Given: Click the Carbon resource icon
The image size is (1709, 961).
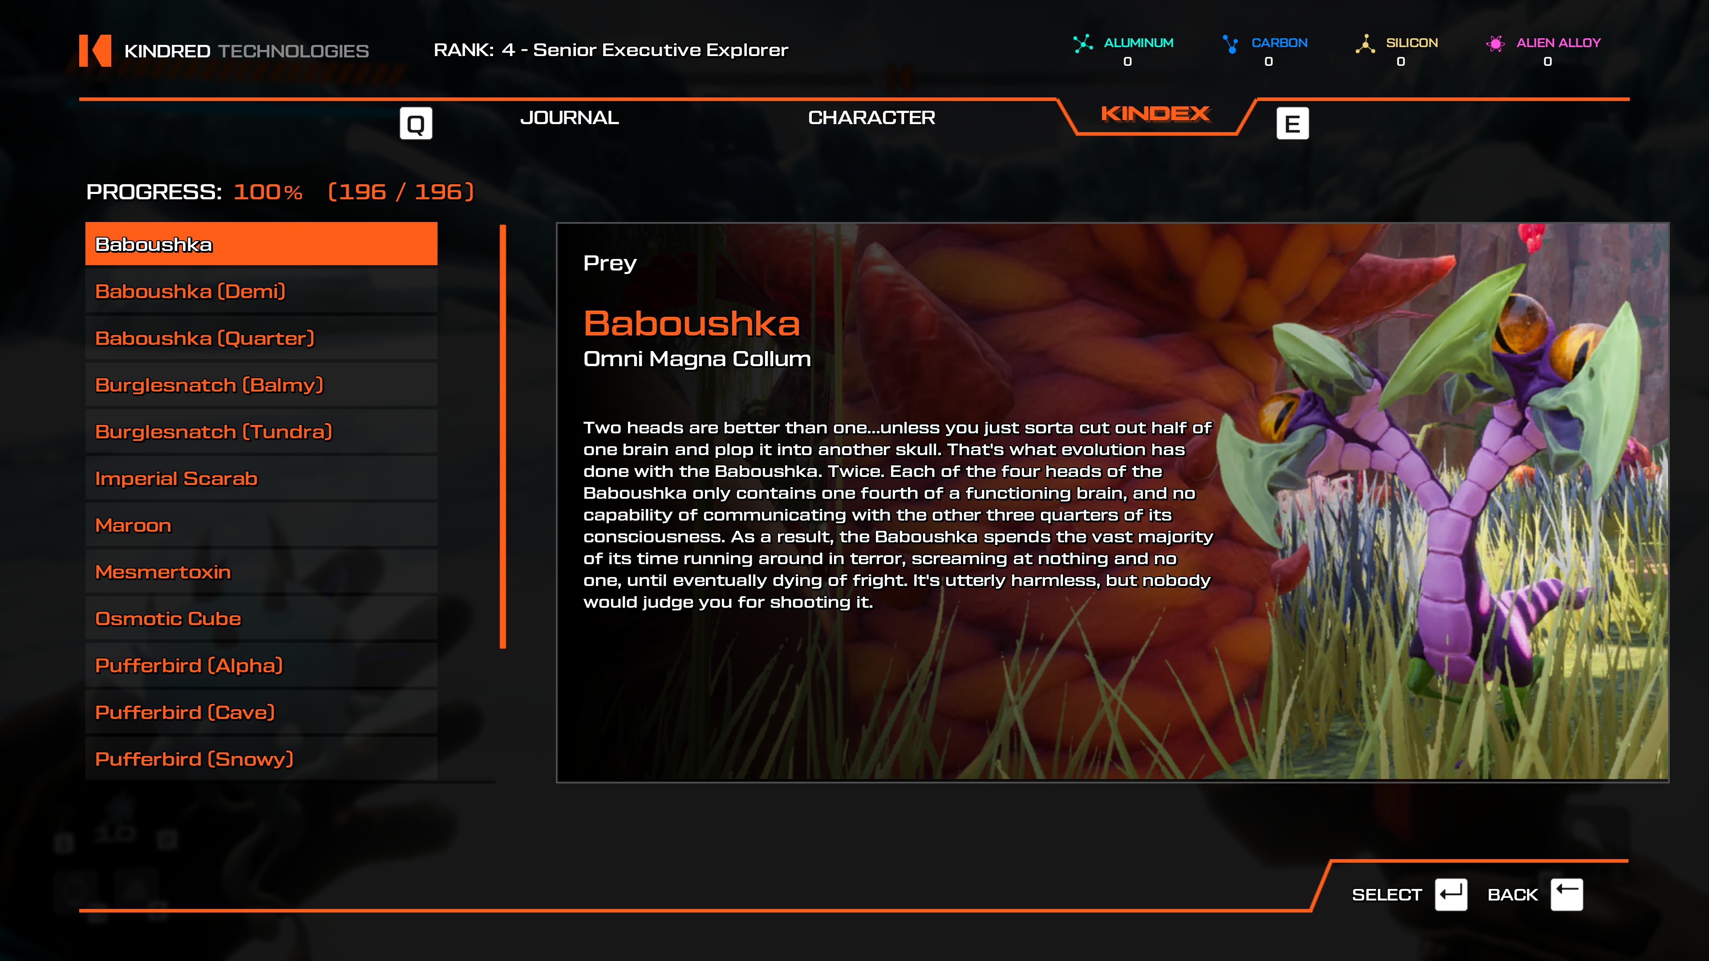Looking at the screenshot, I should (1230, 44).
